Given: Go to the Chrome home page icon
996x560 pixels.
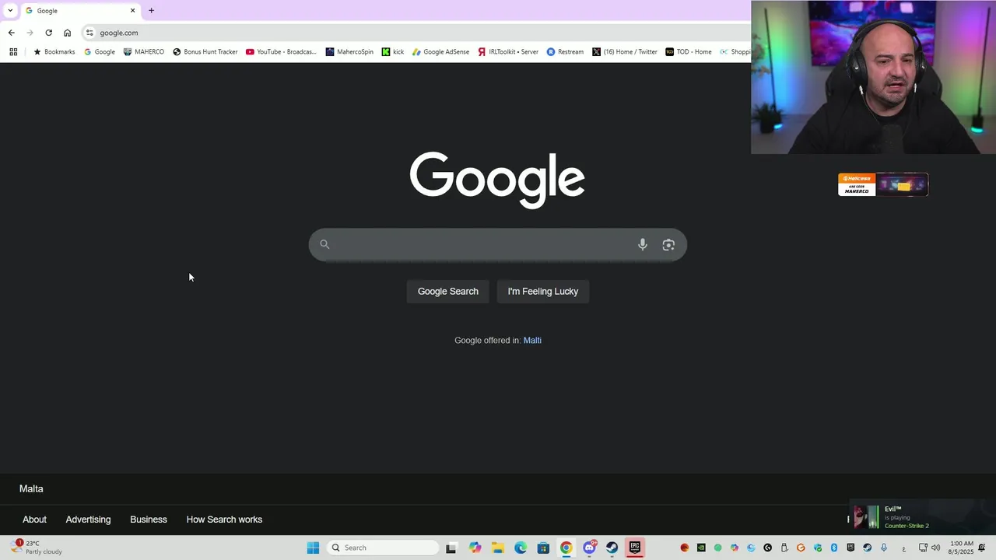Looking at the screenshot, I should tap(67, 33).
